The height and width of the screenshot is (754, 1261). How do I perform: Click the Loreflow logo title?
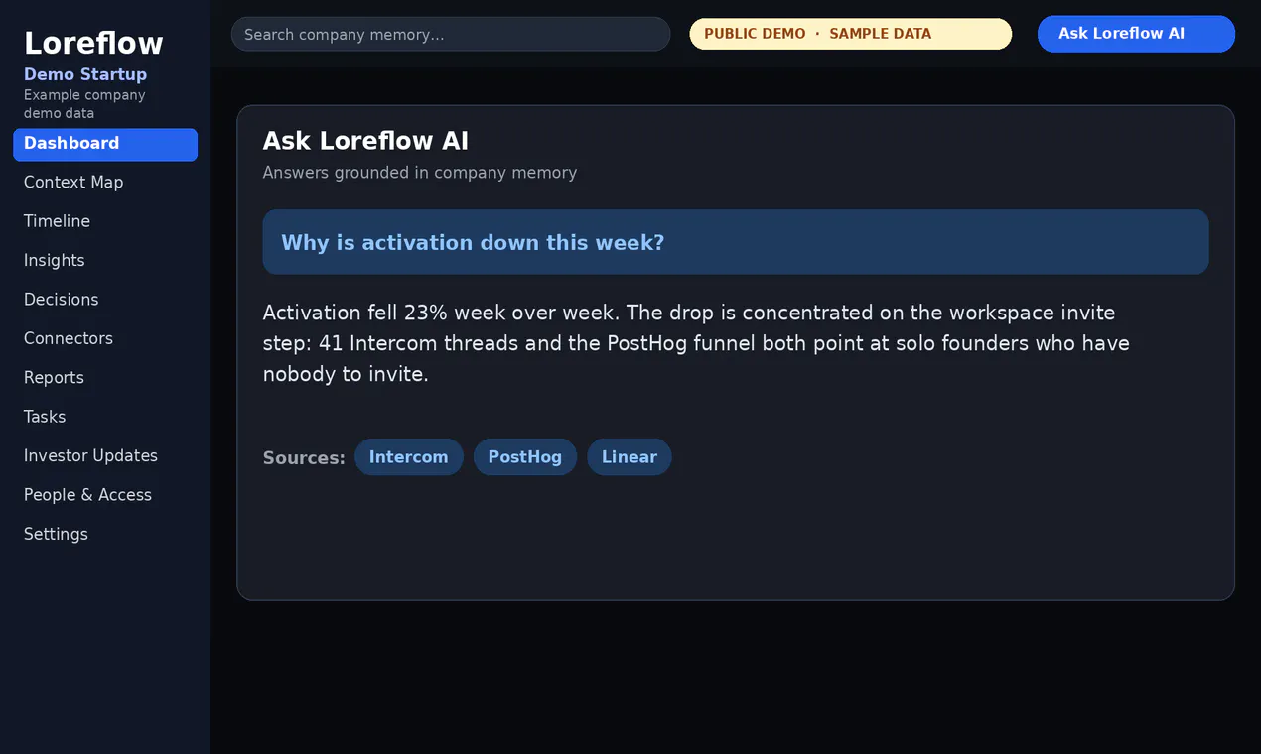point(93,43)
